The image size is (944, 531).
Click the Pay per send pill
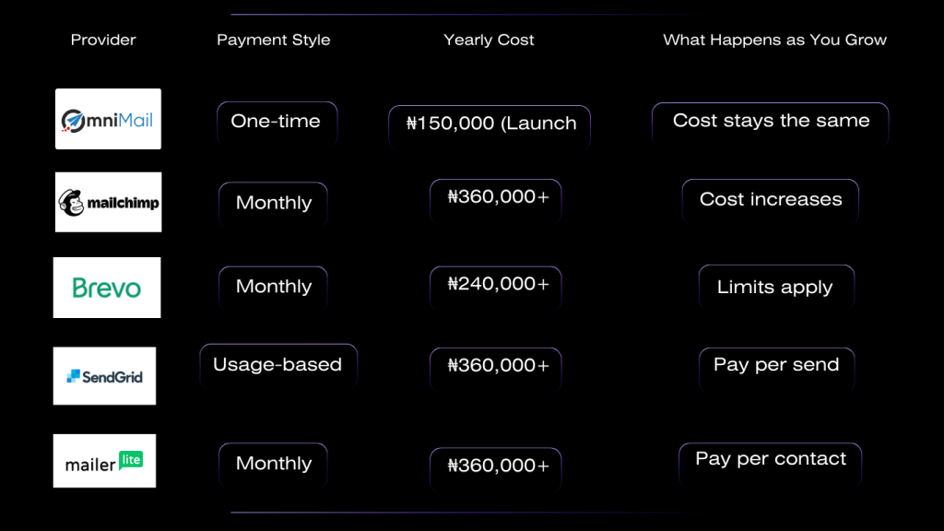[776, 366]
